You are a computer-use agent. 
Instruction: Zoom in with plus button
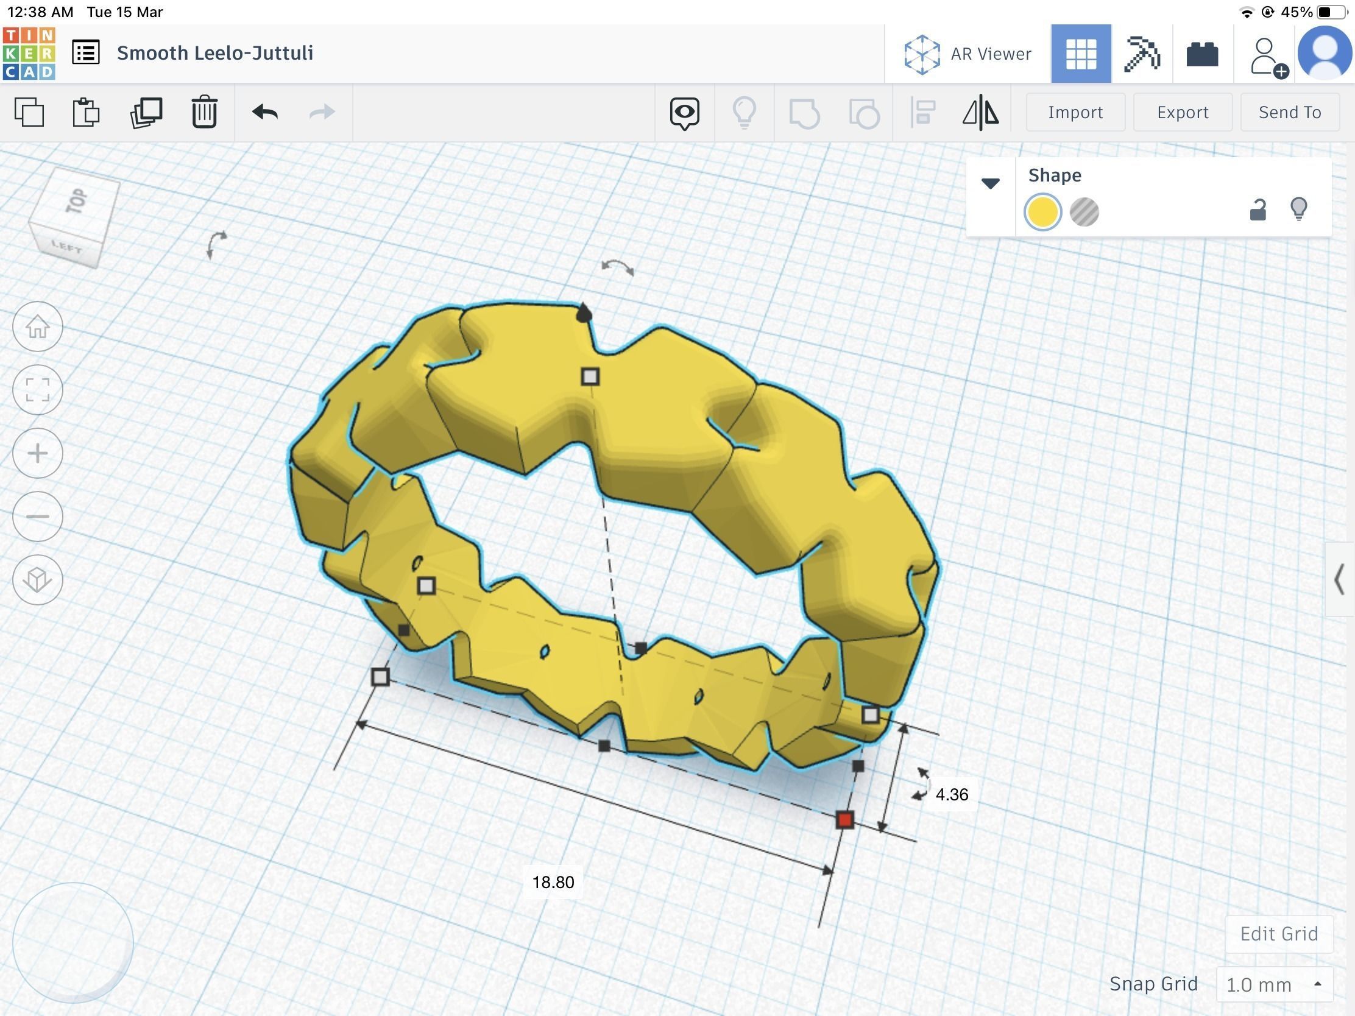click(x=37, y=453)
